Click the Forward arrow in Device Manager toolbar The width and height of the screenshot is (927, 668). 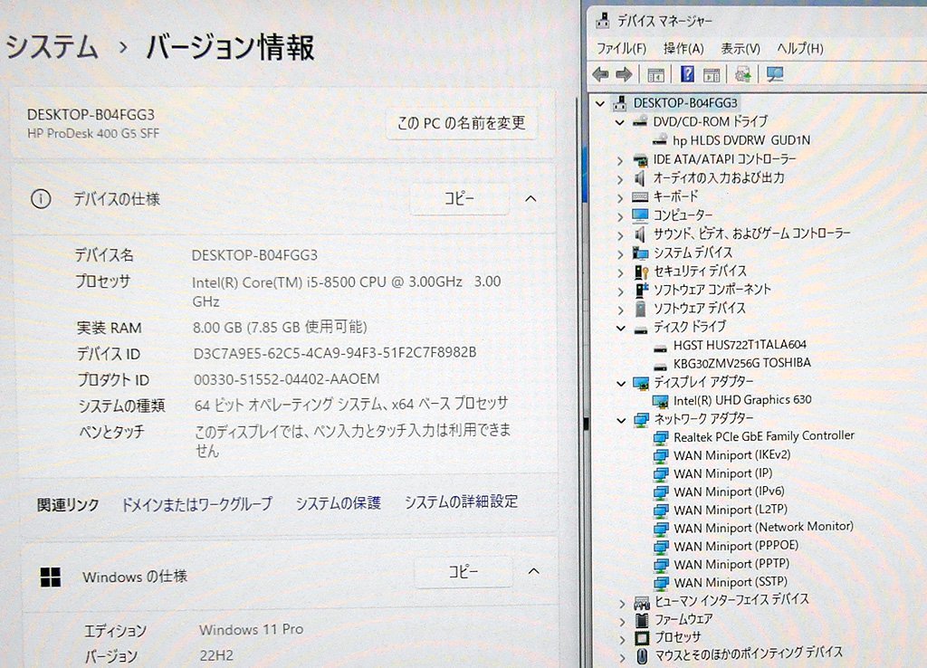coord(624,74)
